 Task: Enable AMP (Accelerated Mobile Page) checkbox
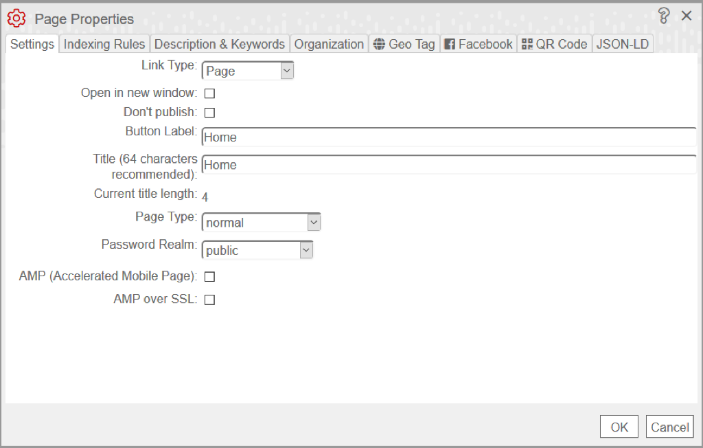pyautogui.click(x=209, y=277)
